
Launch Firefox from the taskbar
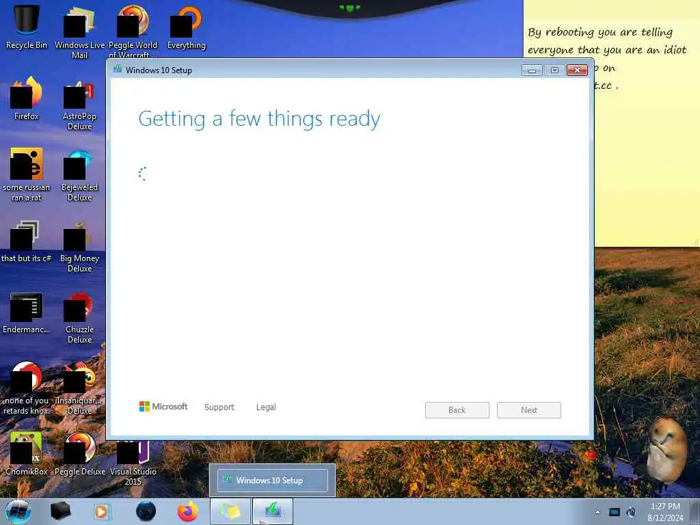[188, 511]
